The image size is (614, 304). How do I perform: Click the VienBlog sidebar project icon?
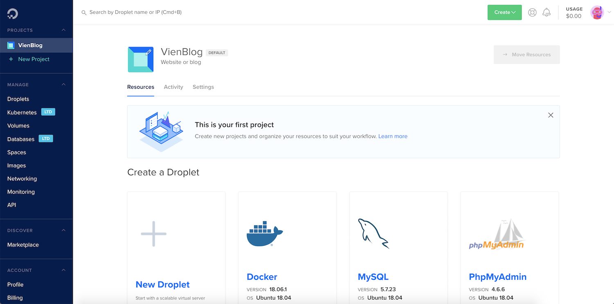(x=11, y=45)
